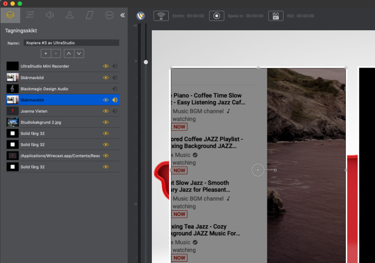The height and width of the screenshot is (263, 375).
Task: Collapse the inspector panel with double chevron
Action: pyautogui.click(x=123, y=15)
